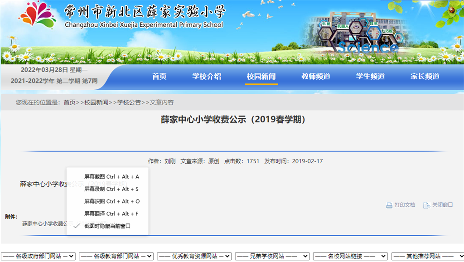Click the 校园新闻 breadcrumb link
Viewport: 464px width, 262px height.
click(96, 102)
